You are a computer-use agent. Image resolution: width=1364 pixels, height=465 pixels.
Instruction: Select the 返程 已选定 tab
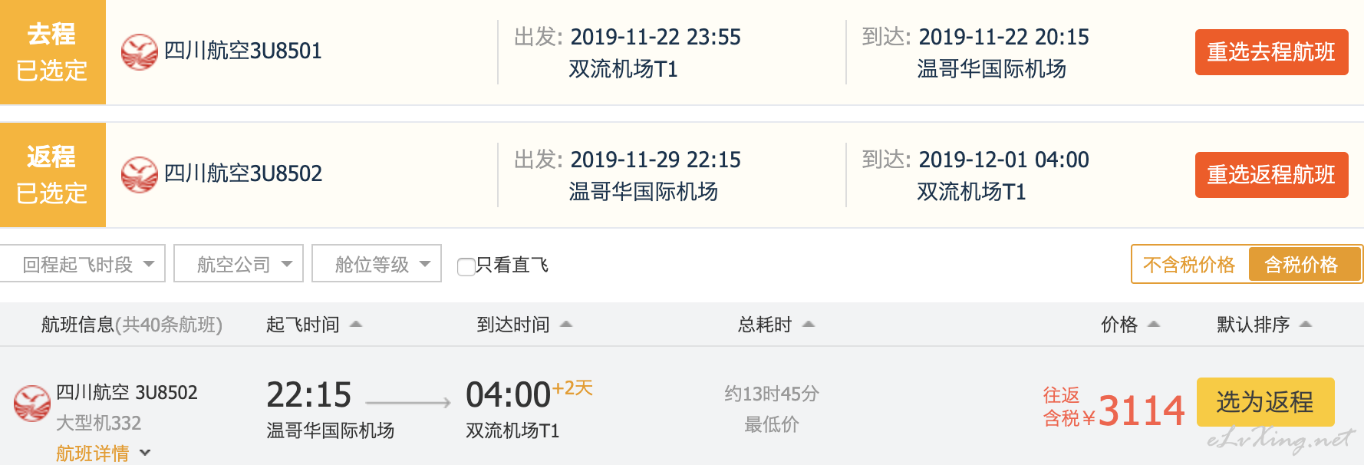point(52,175)
